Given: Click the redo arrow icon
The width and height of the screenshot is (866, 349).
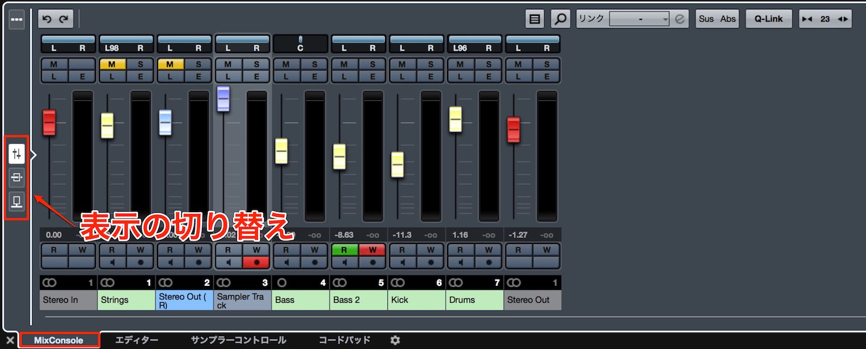Looking at the screenshot, I should click(x=64, y=19).
